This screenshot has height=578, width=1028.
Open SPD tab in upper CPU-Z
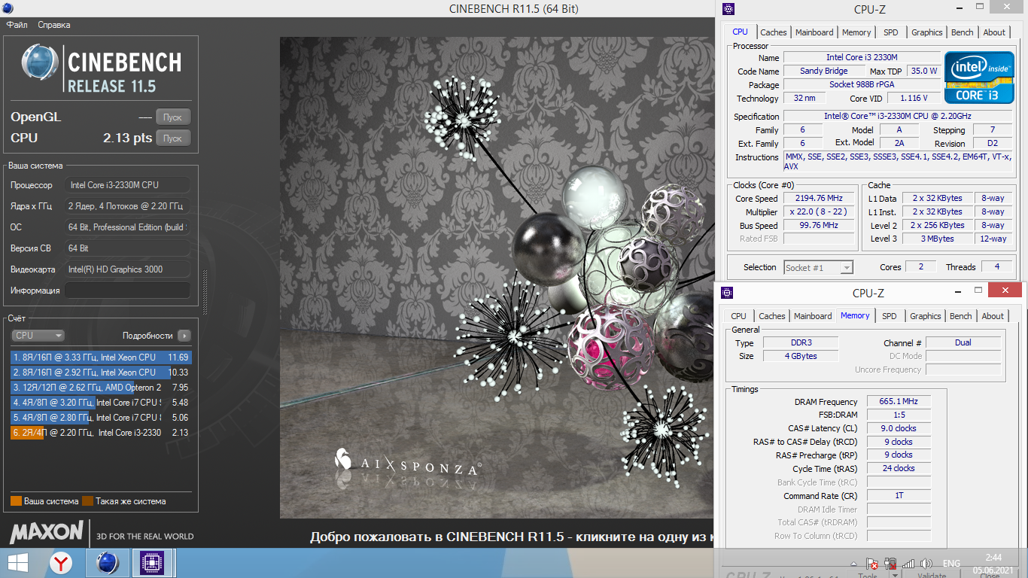coord(891,32)
